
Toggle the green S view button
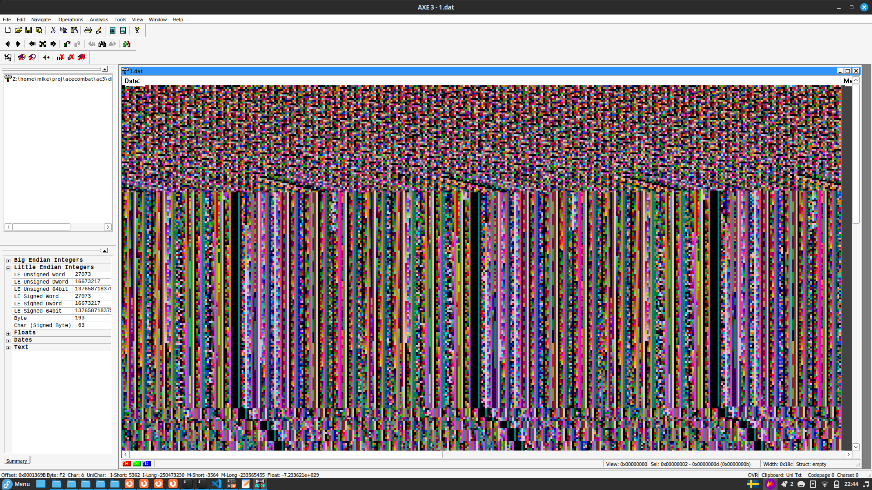point(136,464)
